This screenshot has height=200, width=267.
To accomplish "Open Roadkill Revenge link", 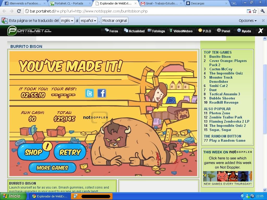I will [x=224, y=102].
